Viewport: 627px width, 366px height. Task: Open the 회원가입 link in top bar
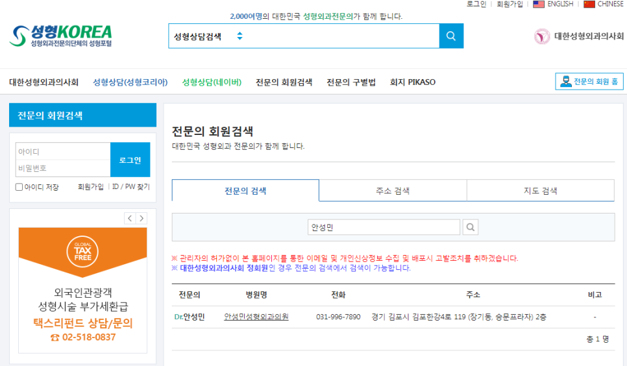510,4
